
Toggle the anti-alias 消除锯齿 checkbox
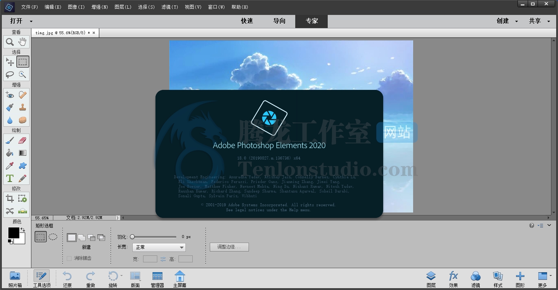click(69, 258)
